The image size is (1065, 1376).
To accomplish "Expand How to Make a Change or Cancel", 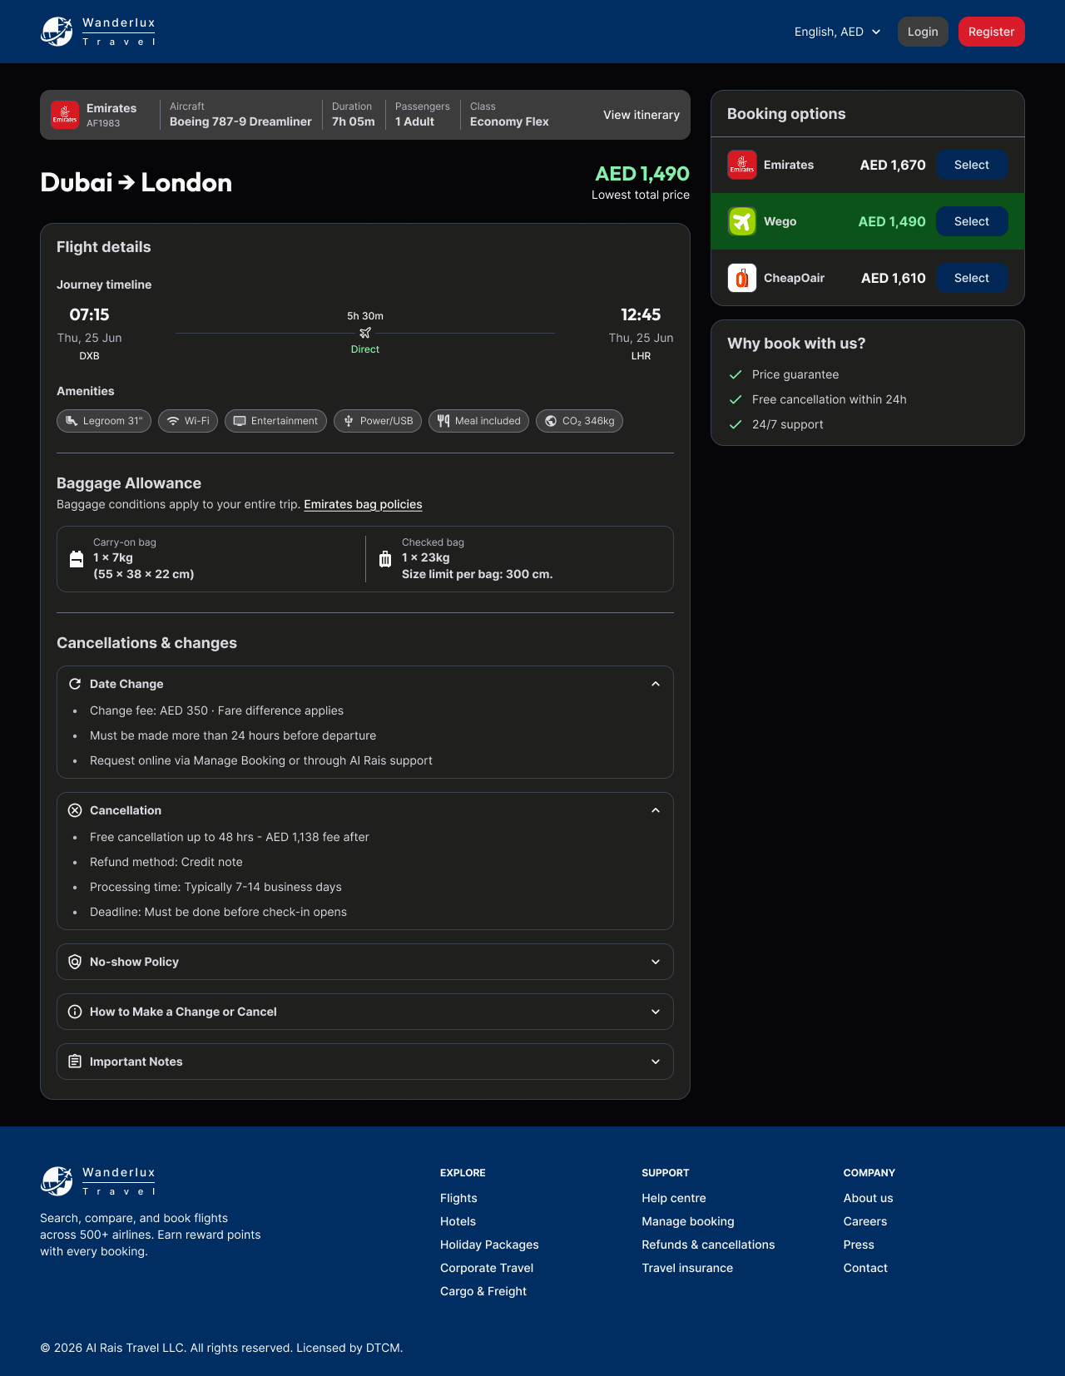I will pos(365,1012).
